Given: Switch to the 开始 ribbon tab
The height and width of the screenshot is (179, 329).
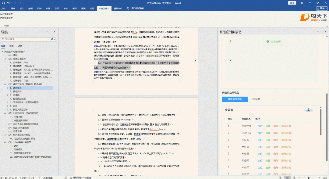Looking at the screenshot, I should click(13, 9).
